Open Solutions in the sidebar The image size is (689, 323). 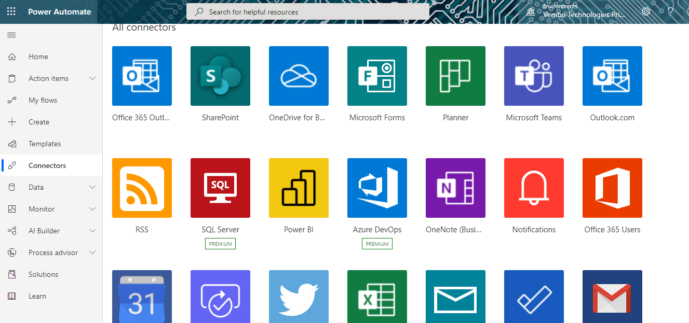(51, 274)
